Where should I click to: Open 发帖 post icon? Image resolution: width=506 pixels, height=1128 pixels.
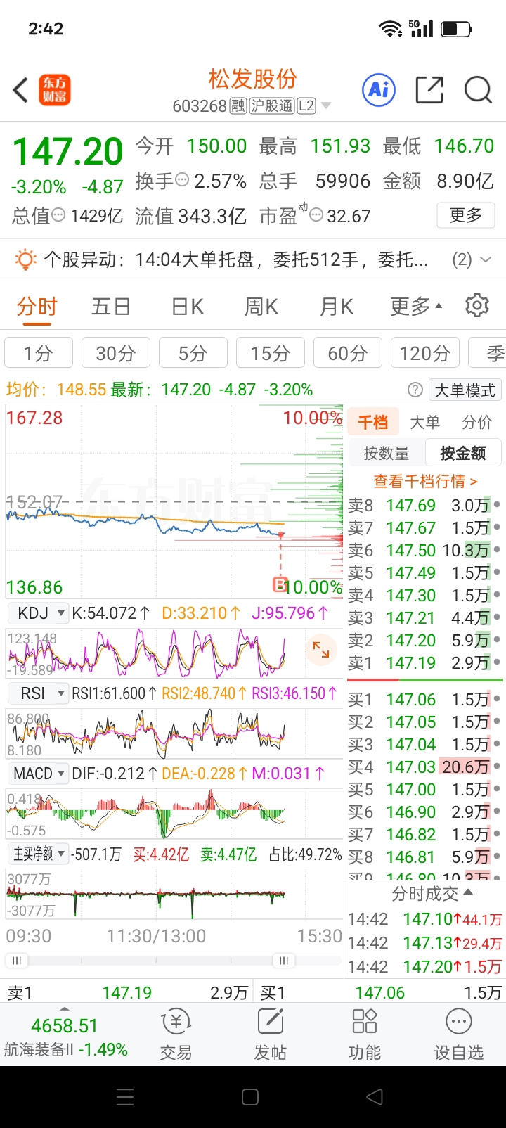click(x=271, y=1034)
